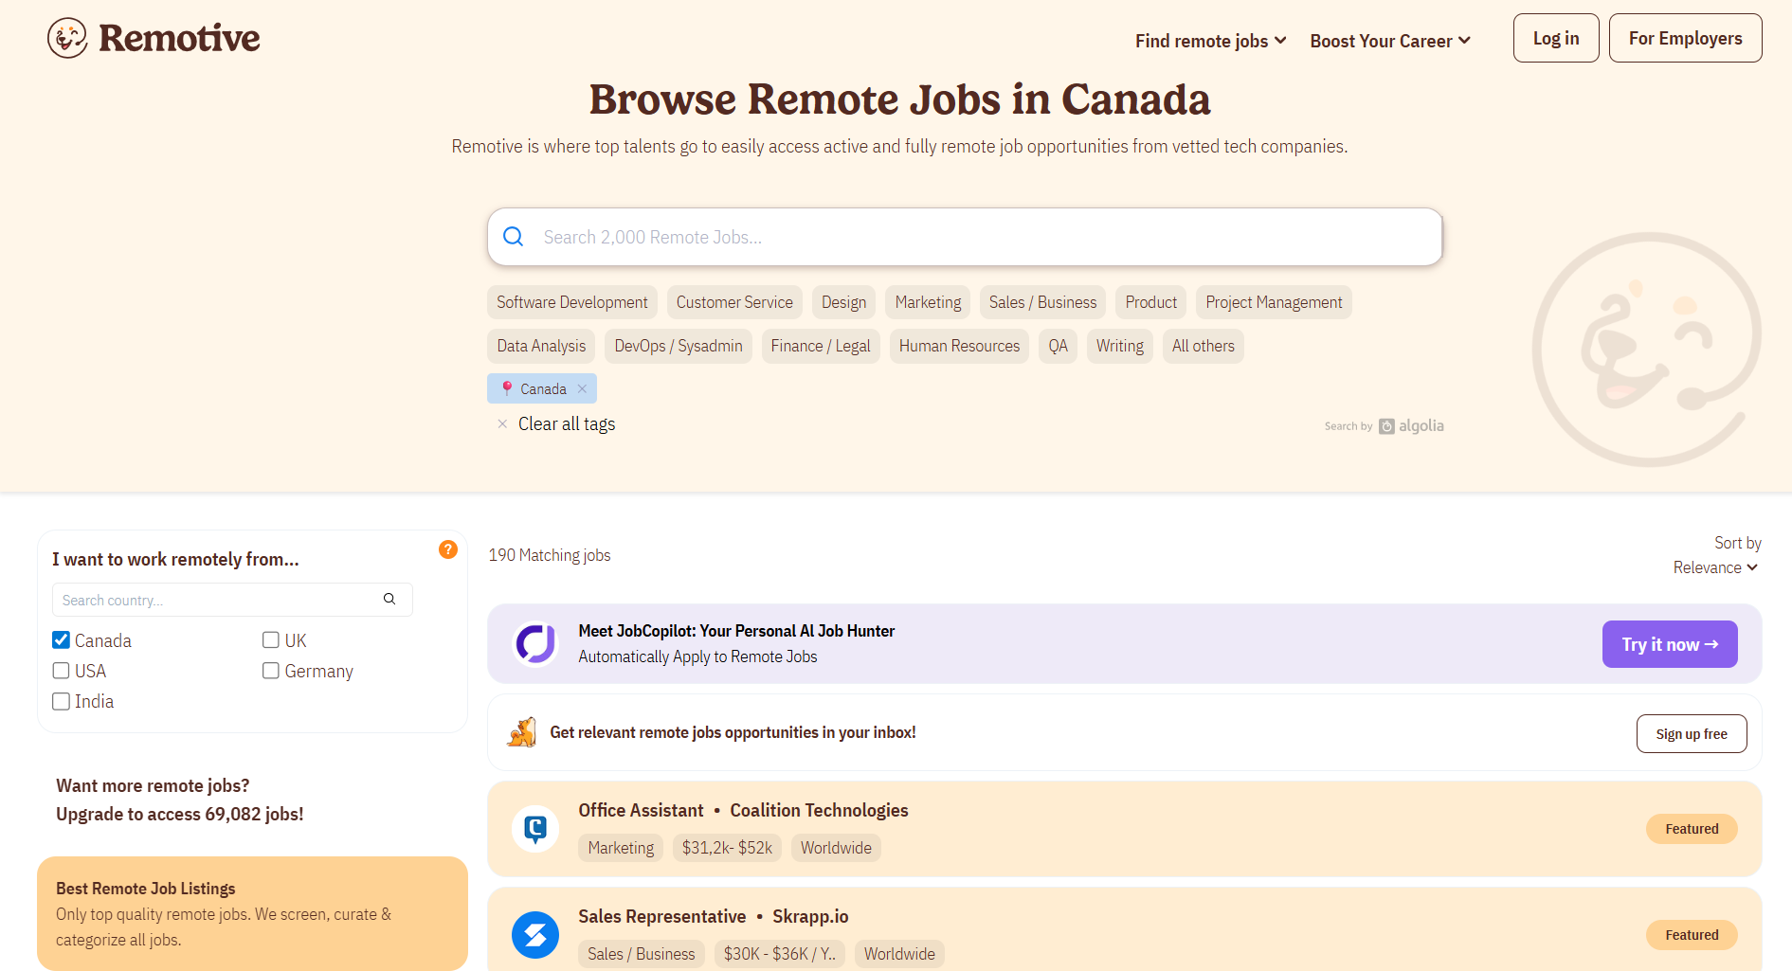
Task: Click the orange question mark help icon
Action: point(448,549)
